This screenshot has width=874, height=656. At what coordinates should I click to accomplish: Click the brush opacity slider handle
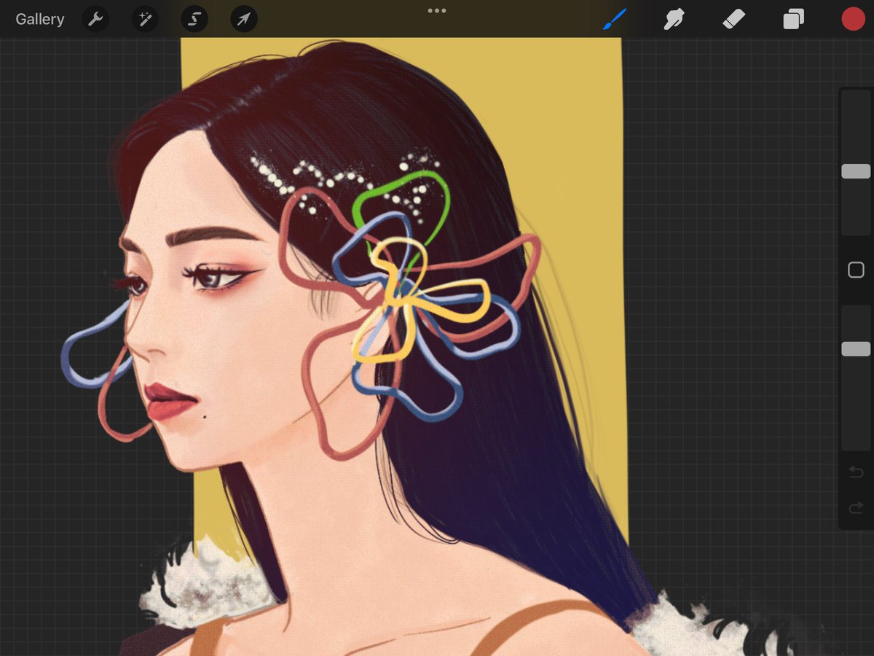coord(856,348)
